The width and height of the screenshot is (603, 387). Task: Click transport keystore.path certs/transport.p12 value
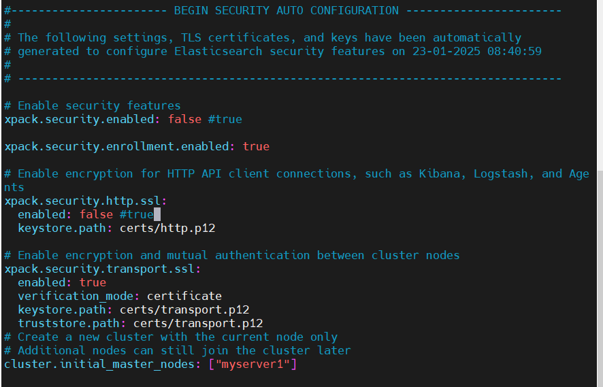pos(184,309)
